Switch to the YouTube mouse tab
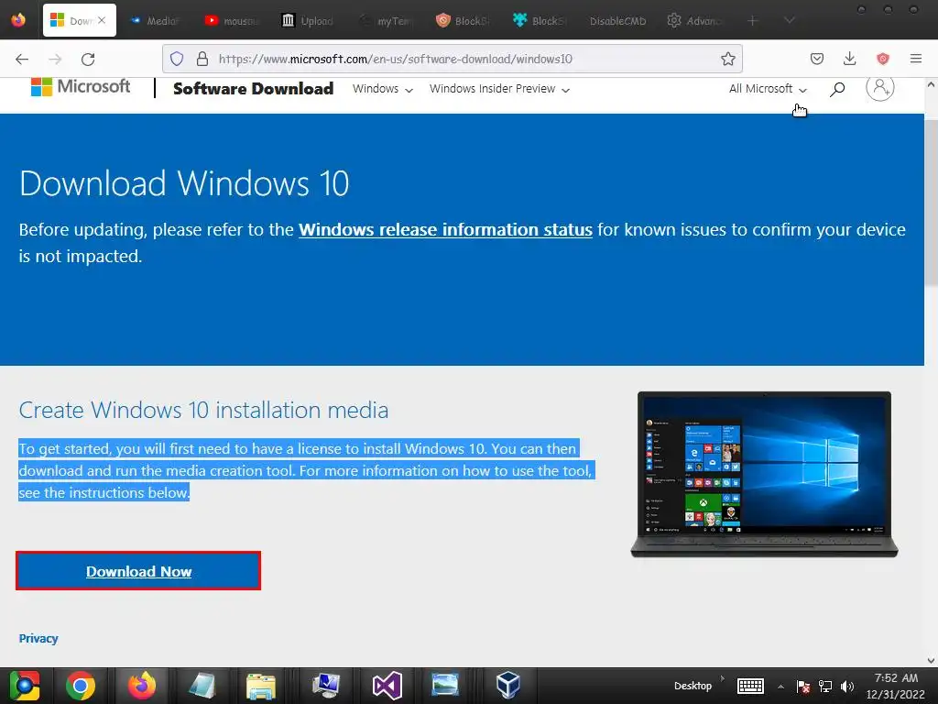Viewport: 938px width, 704px height. [232, 21]
